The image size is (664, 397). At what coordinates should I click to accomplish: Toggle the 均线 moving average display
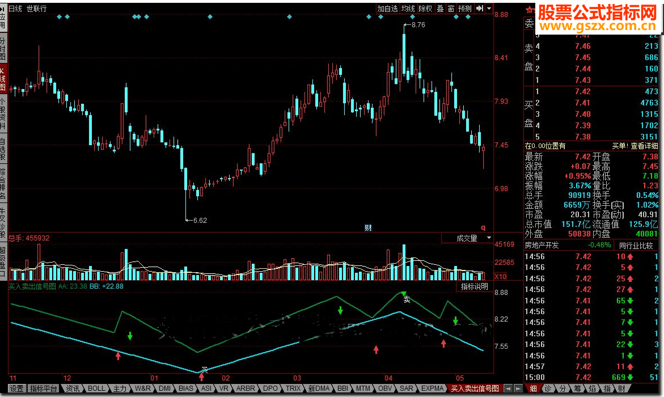click(408, 9)
